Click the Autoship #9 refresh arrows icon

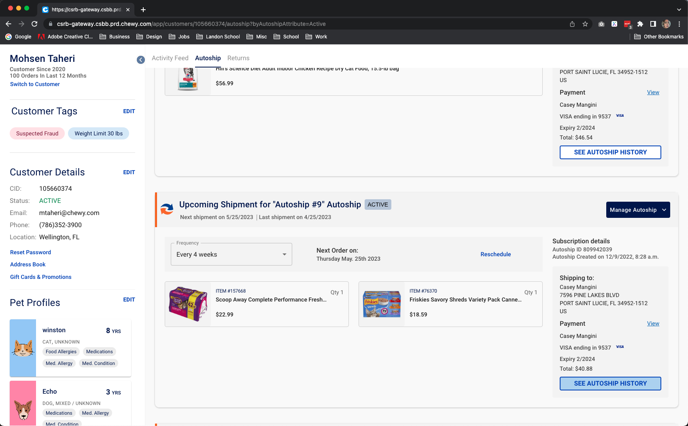pos(167,209)
